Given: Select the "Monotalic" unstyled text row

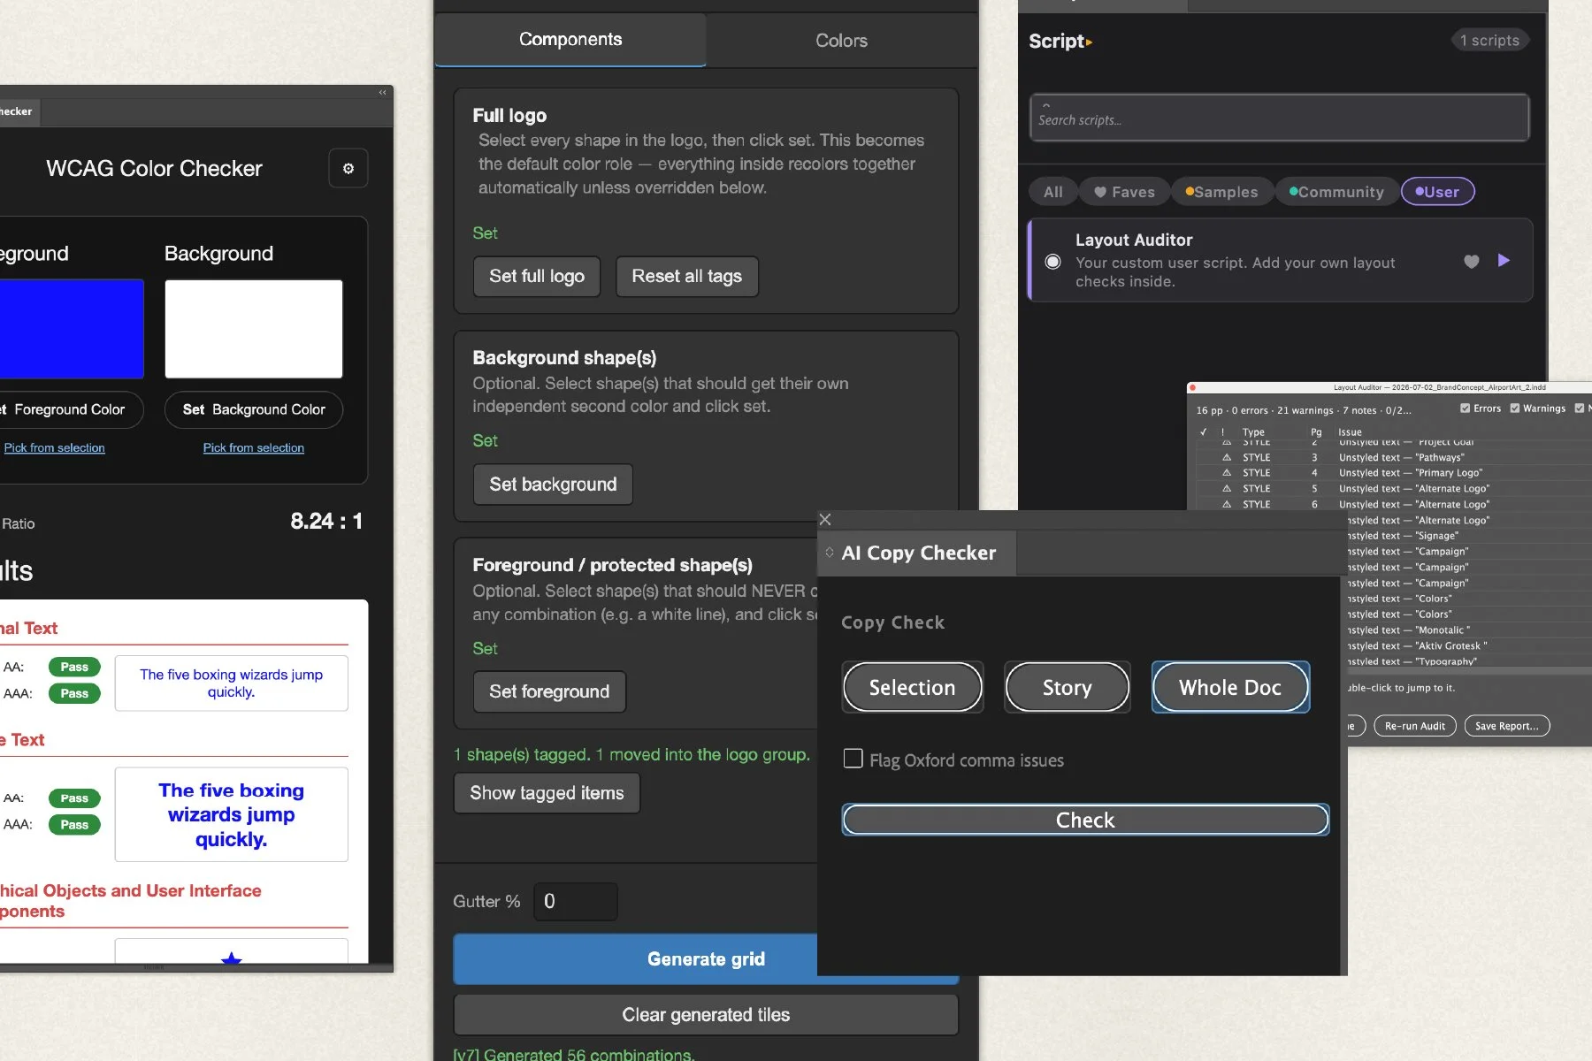Looking at the screenshot, I should [x=1468, y=630].
